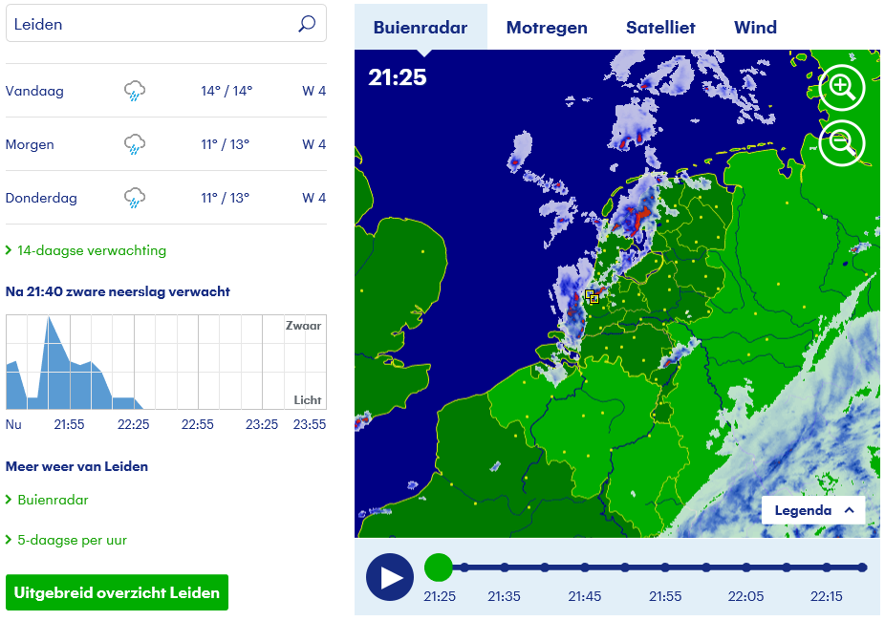The image size is (885, 621).
Task: Jump to the 21:45 timeline marker
Action: tap(585, 567)
